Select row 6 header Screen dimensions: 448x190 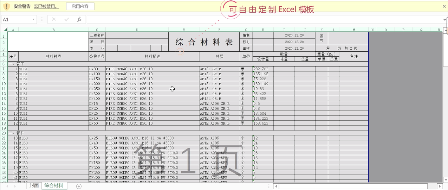point(4,64)
